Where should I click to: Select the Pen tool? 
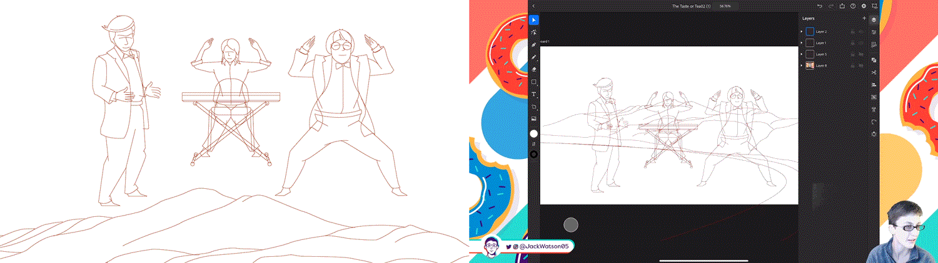pos(534,45)
